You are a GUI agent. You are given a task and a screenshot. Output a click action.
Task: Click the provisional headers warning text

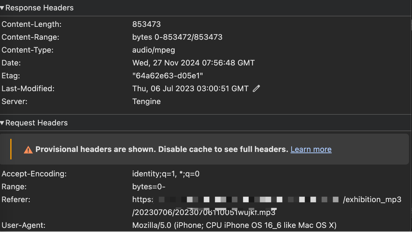(x=162, y=149)
